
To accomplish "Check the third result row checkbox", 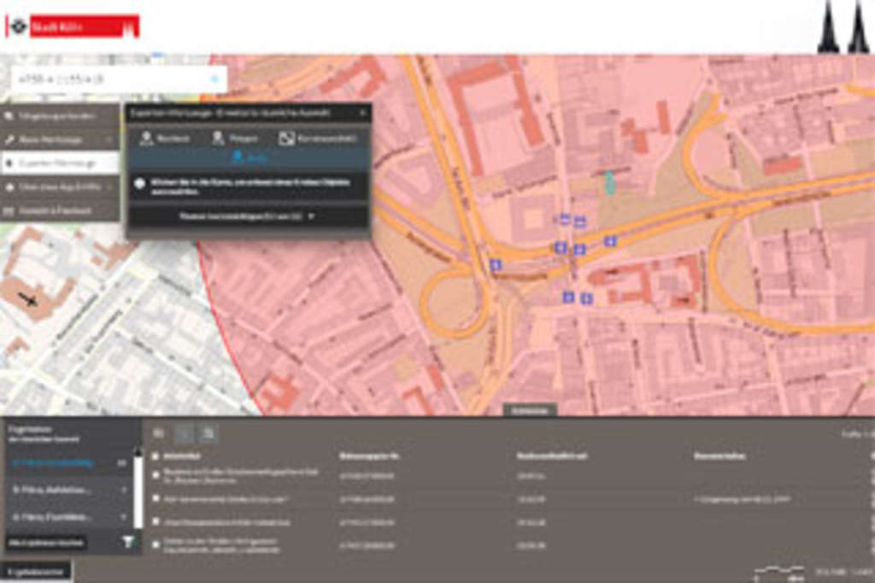I will (x=155, y=521).
